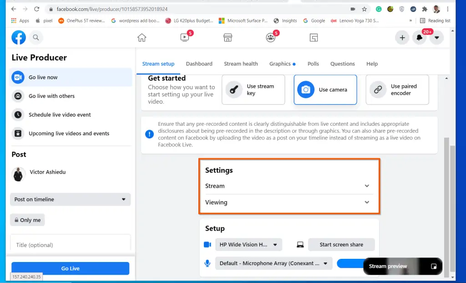This screenshot has width=466, height=283.
Task: Open the Marketplace icon
Action: click(x=228, y=37)
